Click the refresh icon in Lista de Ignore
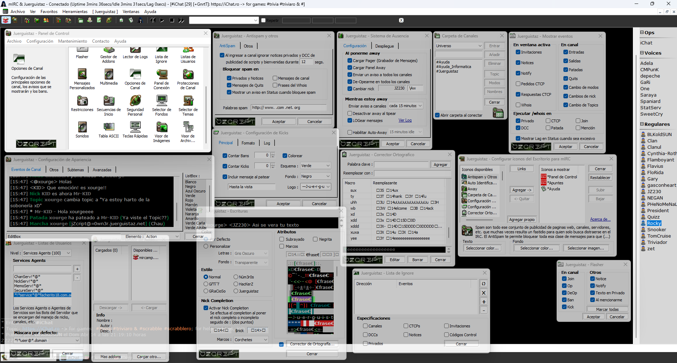The image size is (677, 363). pyautogui.click(x=484, y=284)
